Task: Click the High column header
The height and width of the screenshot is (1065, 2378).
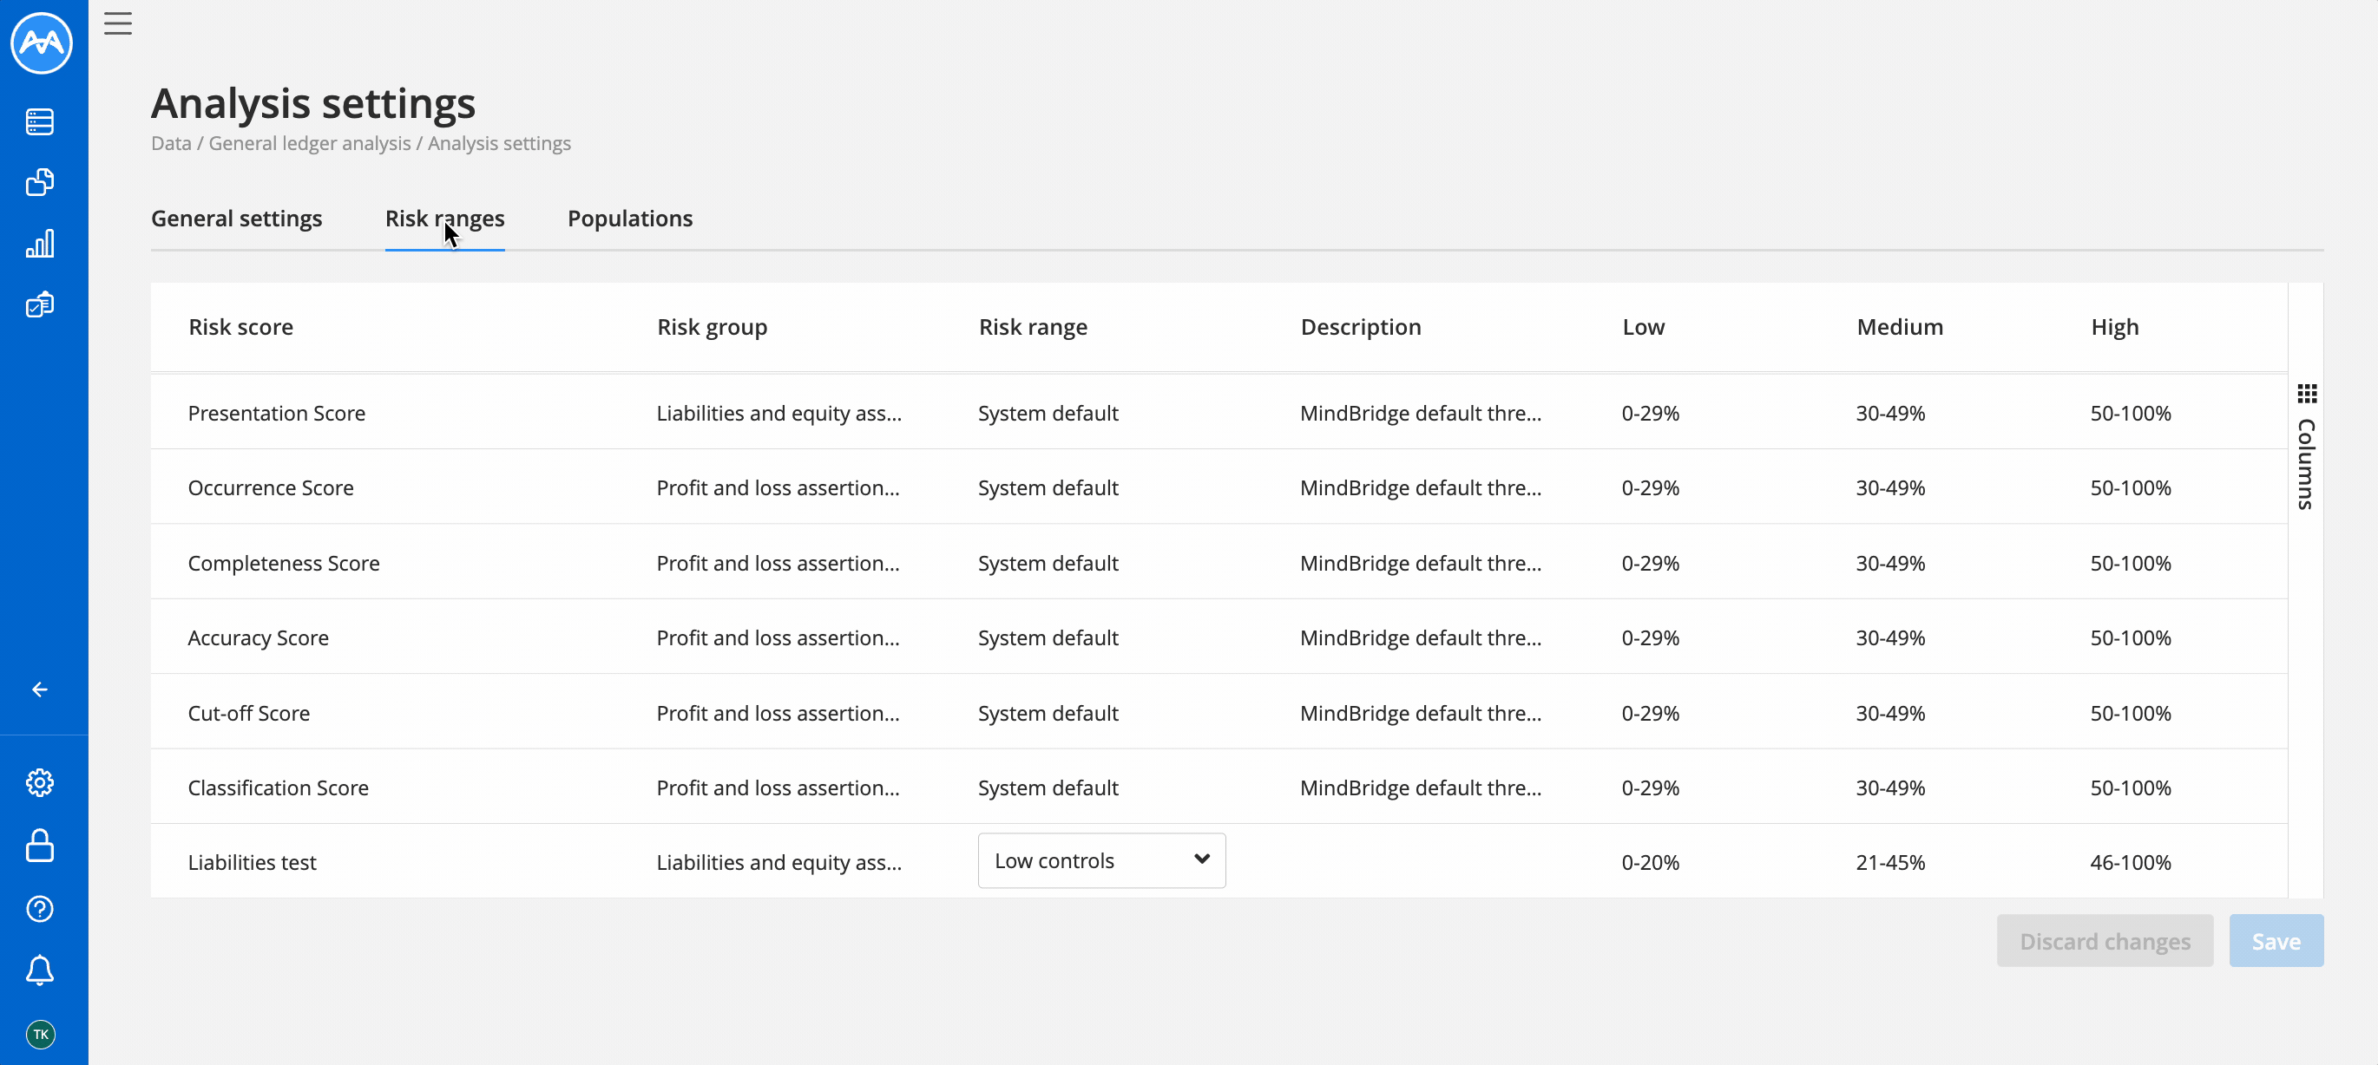Action: (x=2114, y=328)
